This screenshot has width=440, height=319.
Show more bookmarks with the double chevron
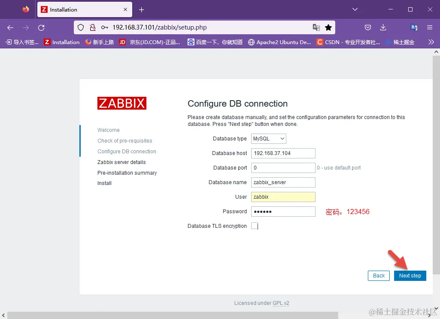[431, 42]
